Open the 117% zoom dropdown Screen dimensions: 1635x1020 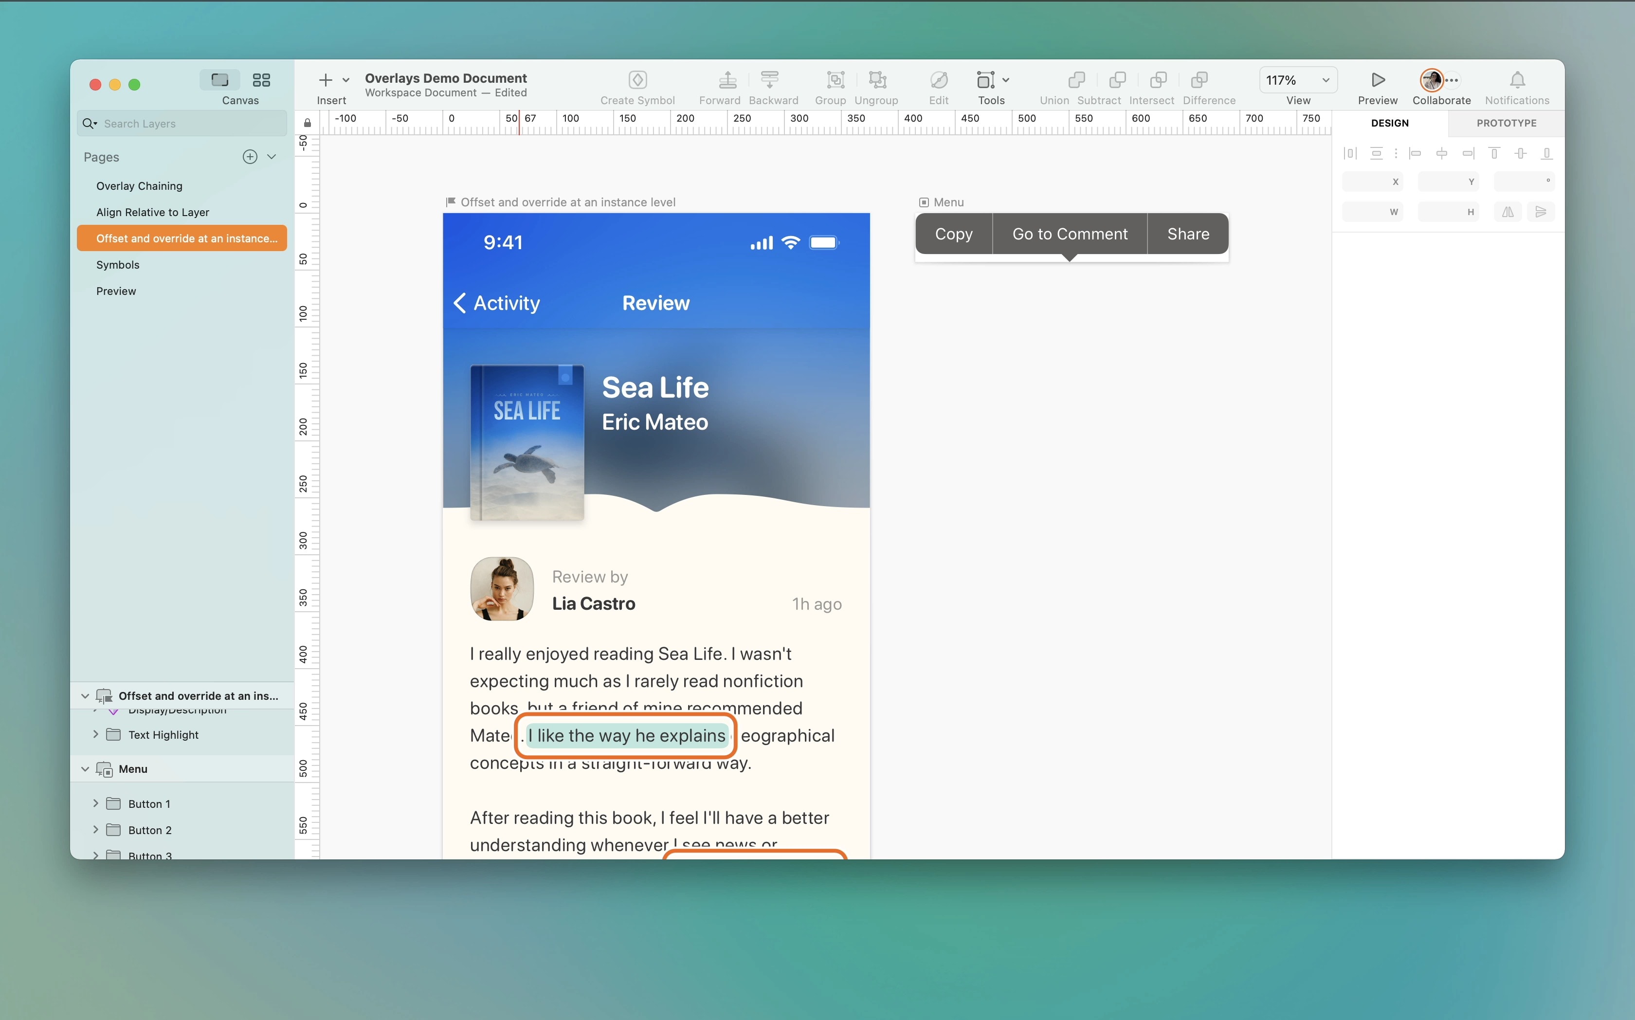[1298, 80]
